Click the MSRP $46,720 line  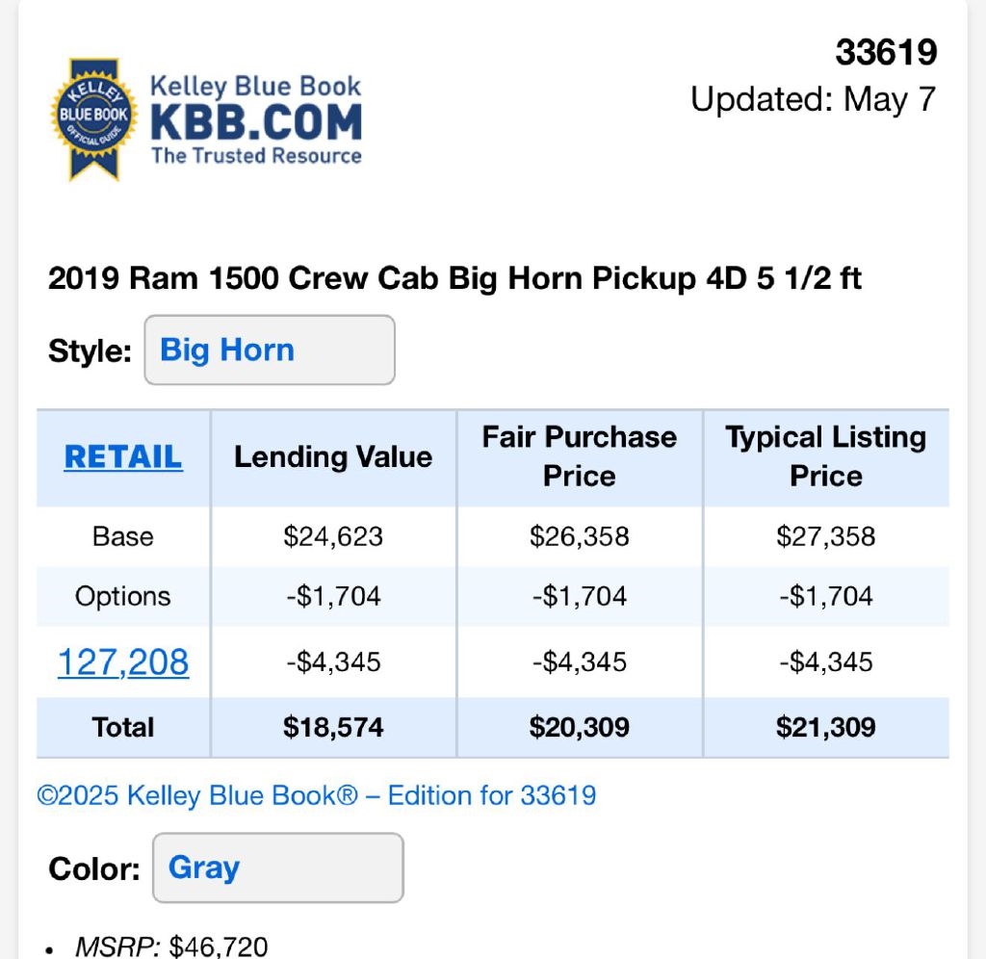coord(171,947)
